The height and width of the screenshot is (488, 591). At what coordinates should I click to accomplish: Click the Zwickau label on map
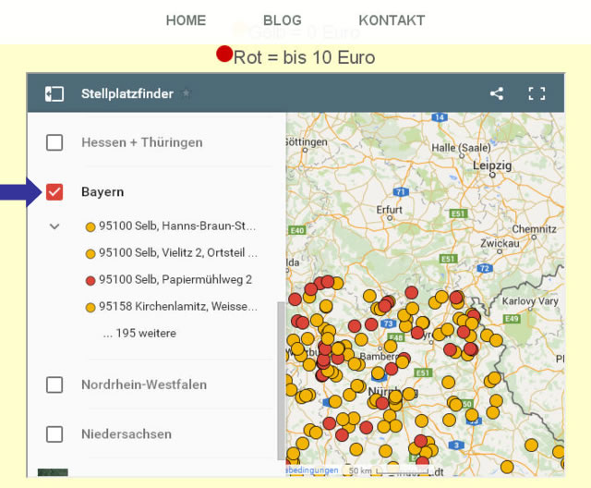pyautogui.click(x=500, y=243)
